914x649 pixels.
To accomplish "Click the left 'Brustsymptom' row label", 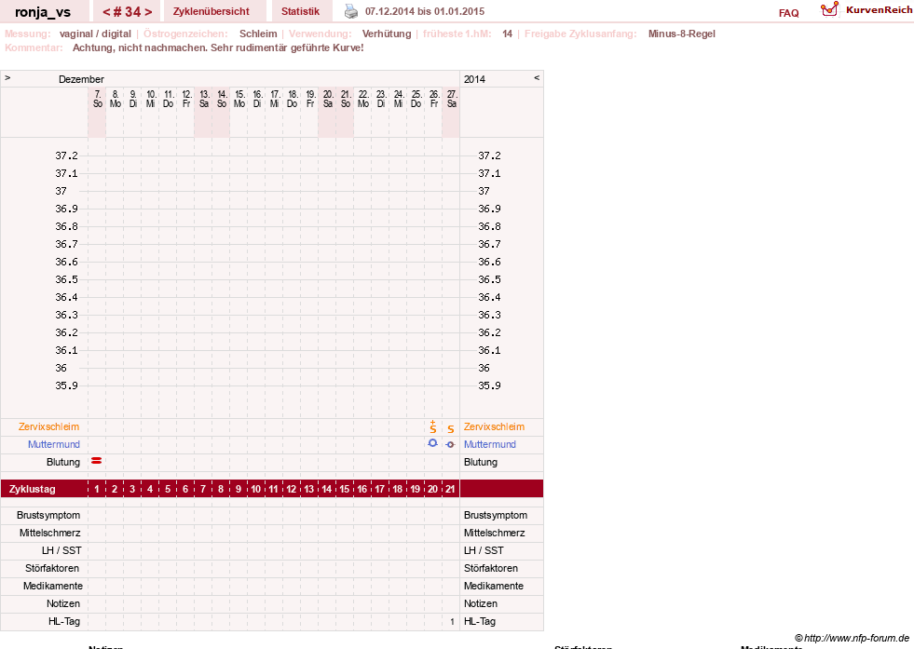I will coord(48,515).
